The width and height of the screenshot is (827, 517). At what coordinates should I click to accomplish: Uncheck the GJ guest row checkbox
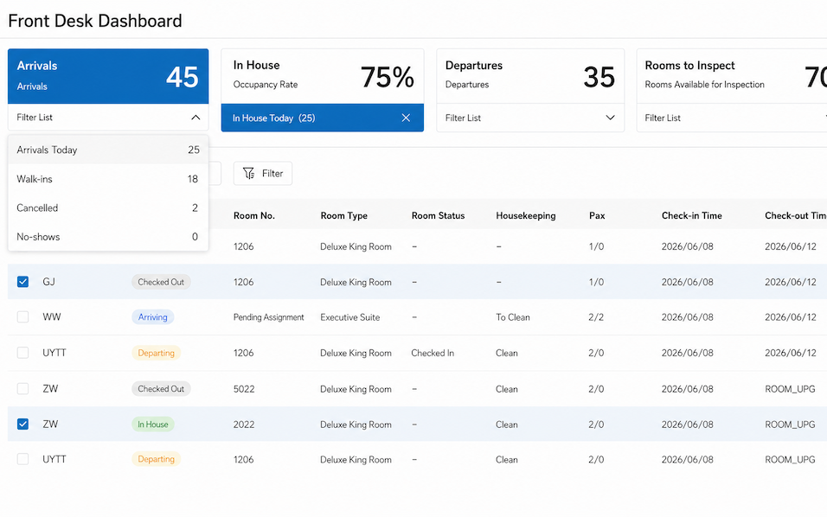22,282
